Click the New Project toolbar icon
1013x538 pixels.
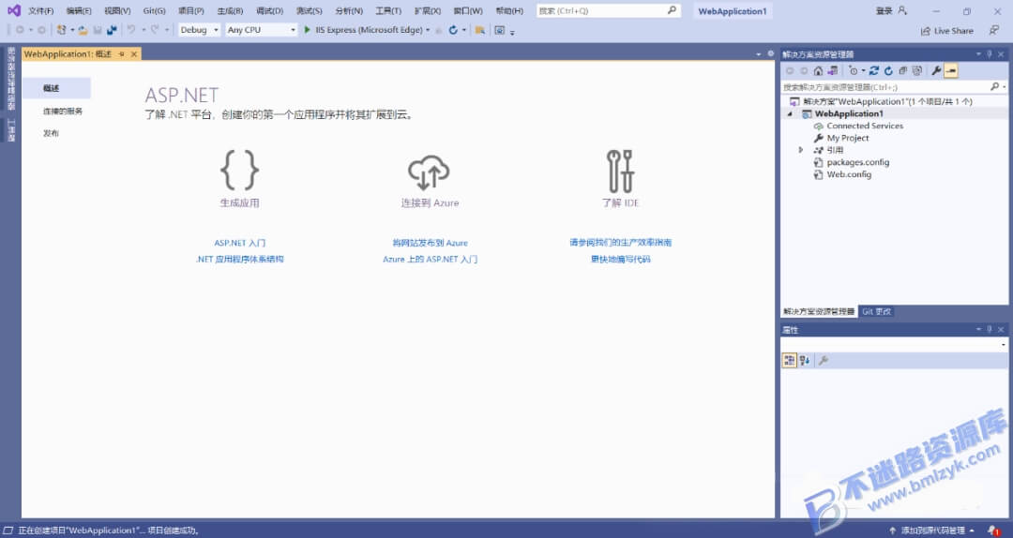61,30
